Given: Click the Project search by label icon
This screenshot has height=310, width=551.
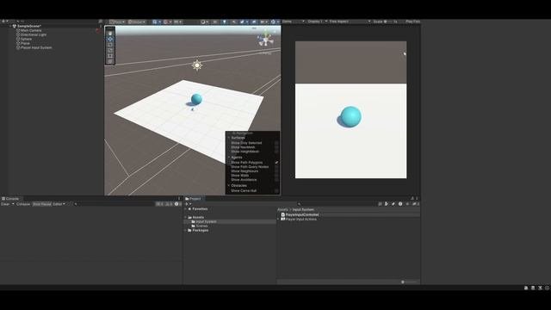Looking at the screenshot, I should pos(393,204).
